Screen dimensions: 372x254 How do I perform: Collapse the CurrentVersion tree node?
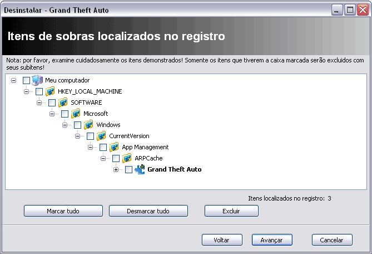[78, 136]
